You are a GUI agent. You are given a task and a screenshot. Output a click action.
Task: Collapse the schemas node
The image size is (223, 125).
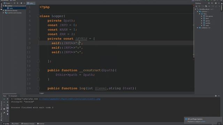pyautogui.click(x=198, y=11)
